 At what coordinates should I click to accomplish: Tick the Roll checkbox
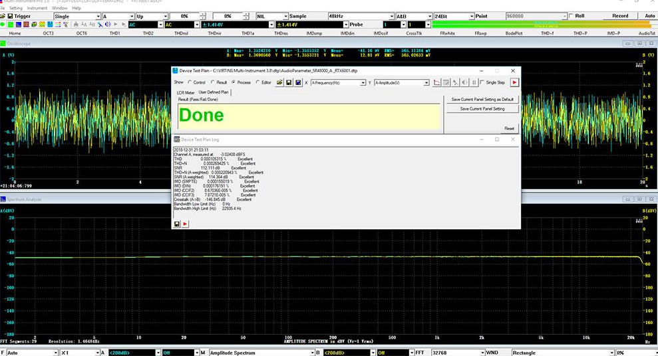pyautogui.click(x=572, y=16)
